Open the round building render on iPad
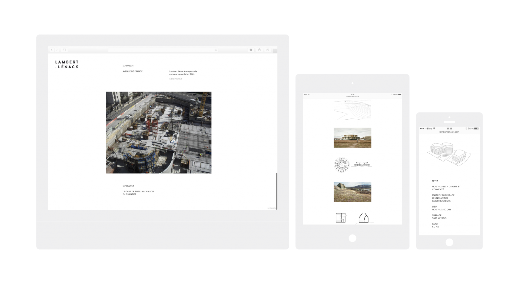The image size is (519, 295). 352,138
